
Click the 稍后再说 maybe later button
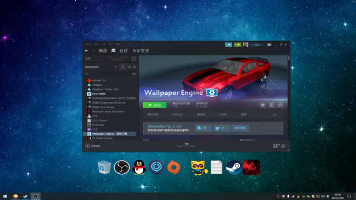(x=240, y=128)
